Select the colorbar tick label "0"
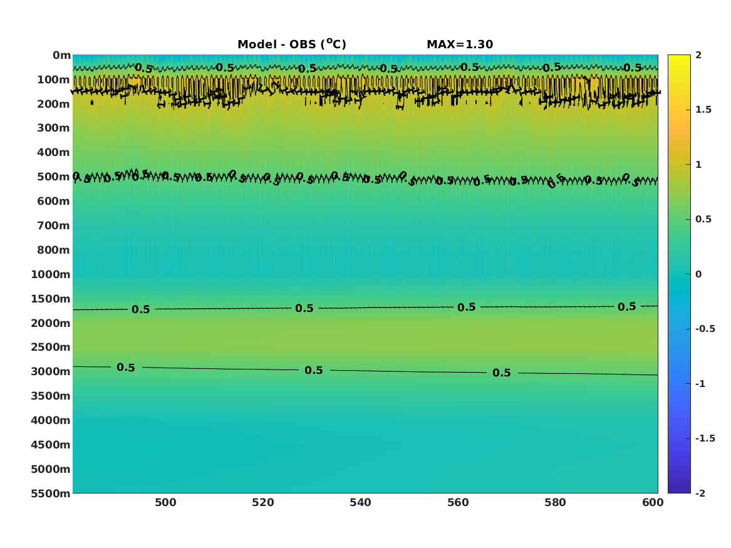Viewport: 731px width, 548px height. (x=698, y=274)
